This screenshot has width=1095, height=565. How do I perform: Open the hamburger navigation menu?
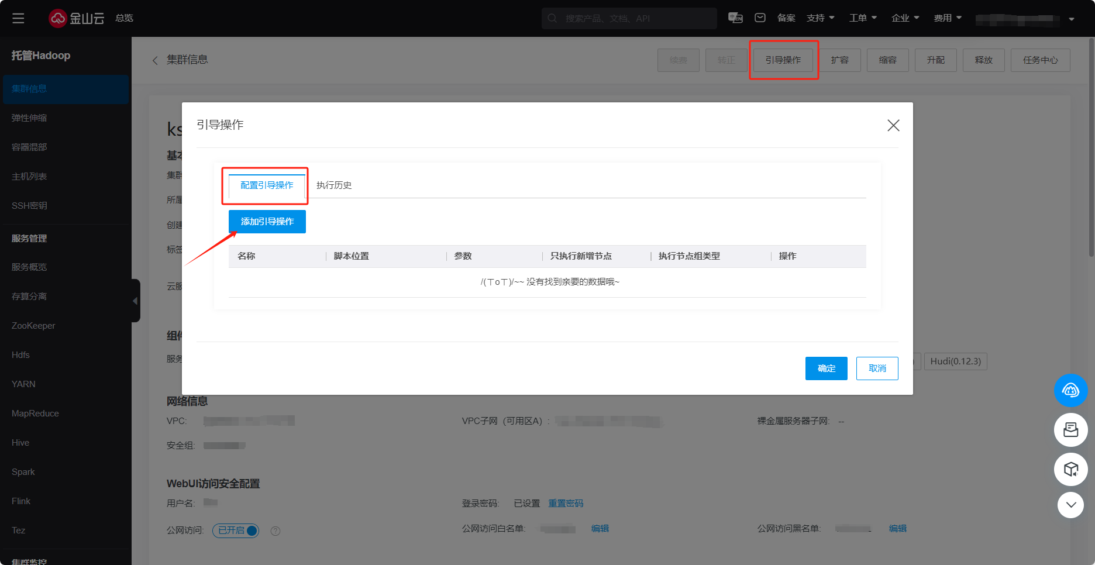click(18, 19)
